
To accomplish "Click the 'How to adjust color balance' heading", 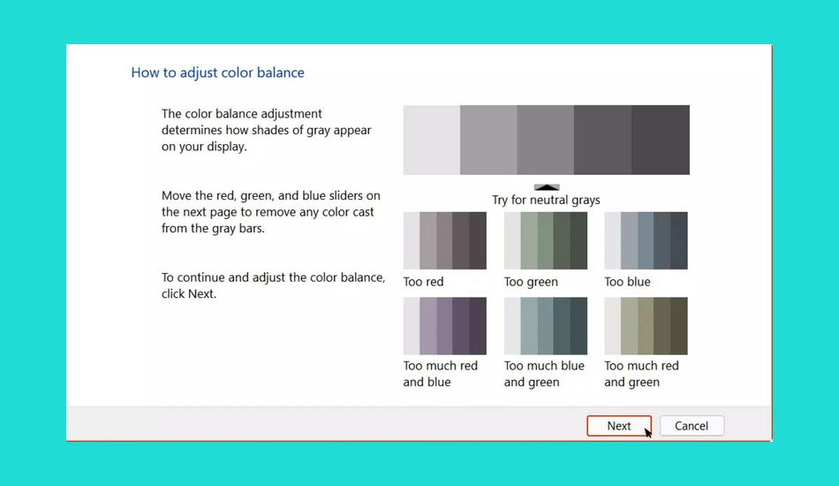I will (218, 72).
